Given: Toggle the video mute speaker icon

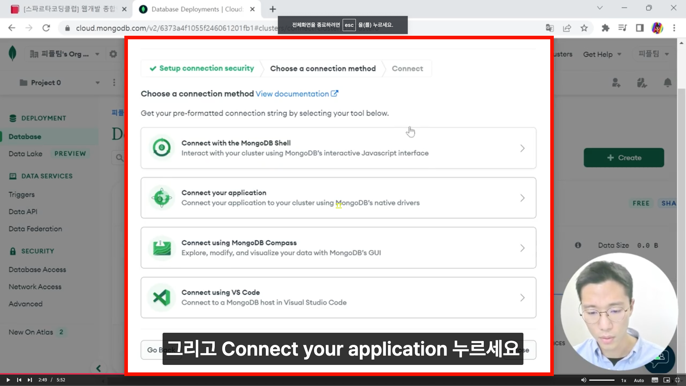Looking at the screenshot, I should [583, 380].
